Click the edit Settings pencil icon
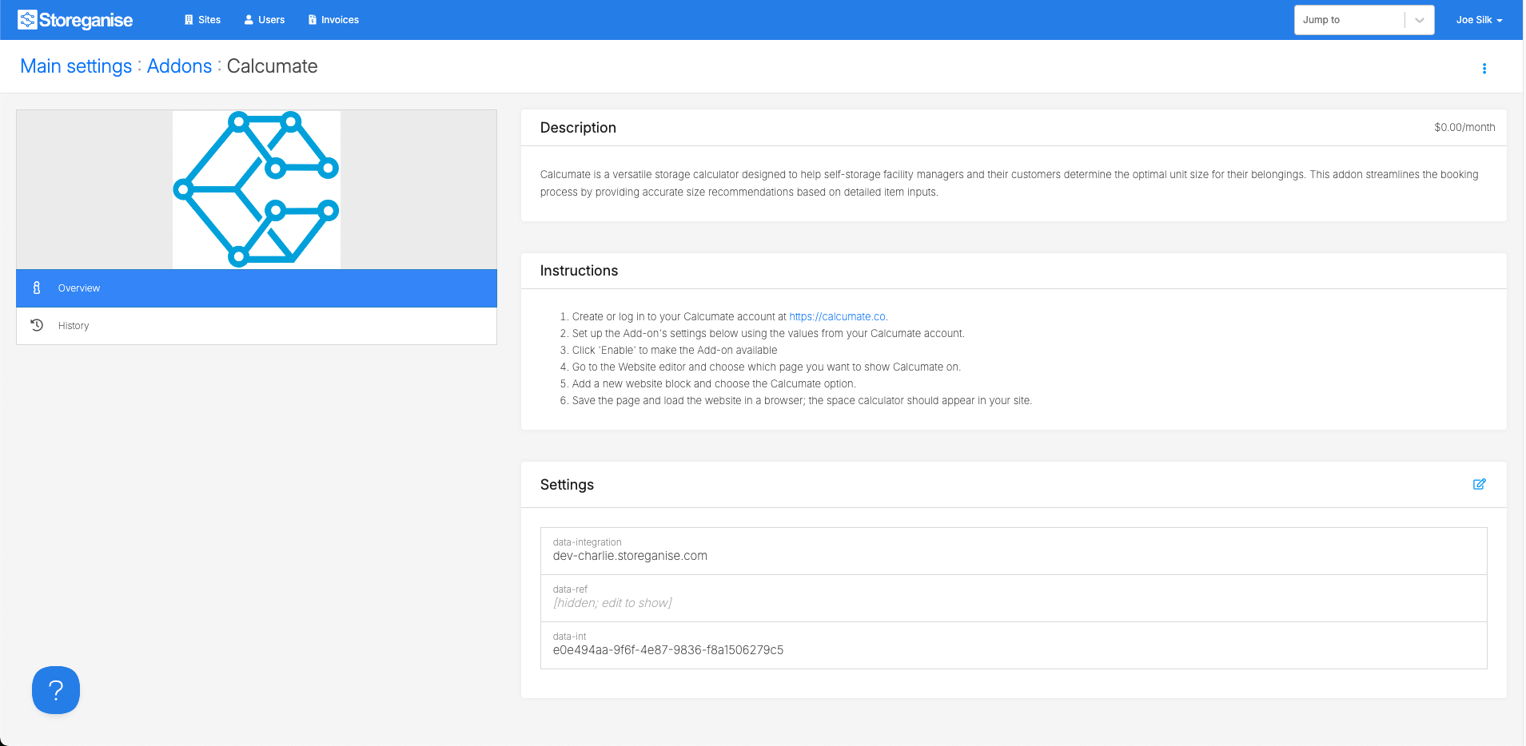 coord(1480,484)
